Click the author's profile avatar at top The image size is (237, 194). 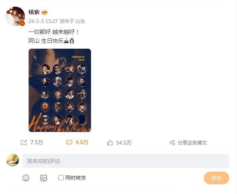(x=15, y=16)
